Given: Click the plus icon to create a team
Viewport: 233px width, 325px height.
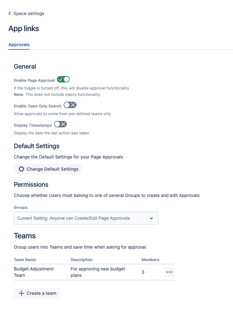Looking at the screenshot, I should click(22, 293).
